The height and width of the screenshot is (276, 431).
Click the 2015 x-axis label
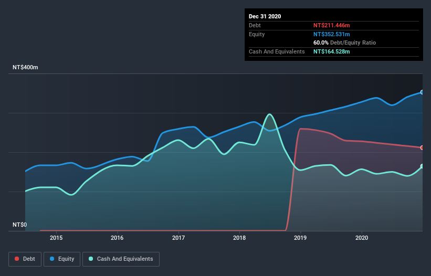(x=56, y=238)
